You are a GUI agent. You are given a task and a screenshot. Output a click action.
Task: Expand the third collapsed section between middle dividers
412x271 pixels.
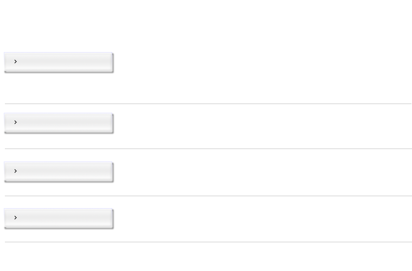point(59,172)
